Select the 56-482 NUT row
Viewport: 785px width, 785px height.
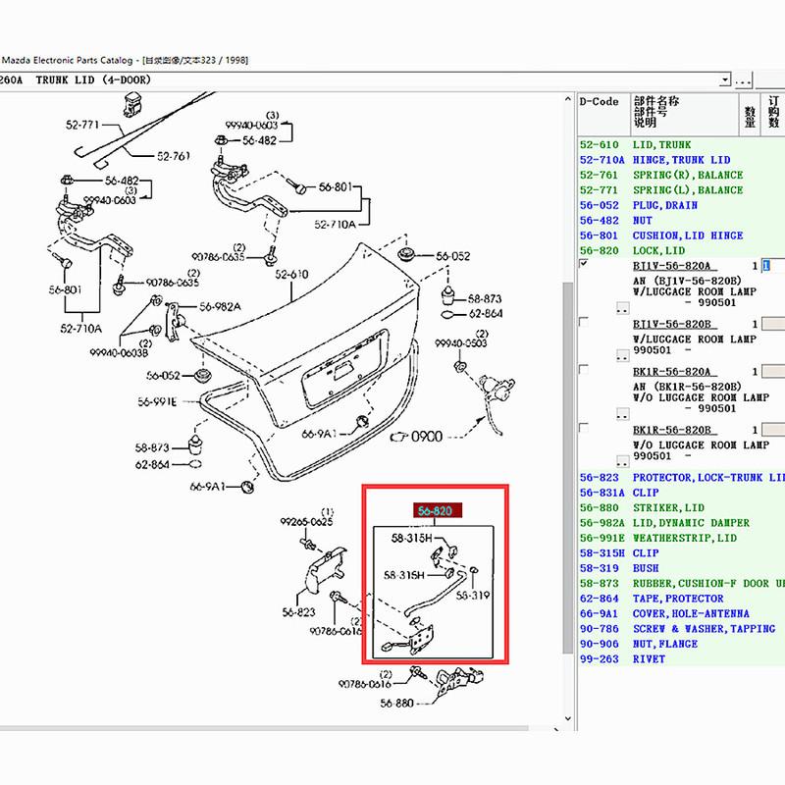[x=681, y=220]
